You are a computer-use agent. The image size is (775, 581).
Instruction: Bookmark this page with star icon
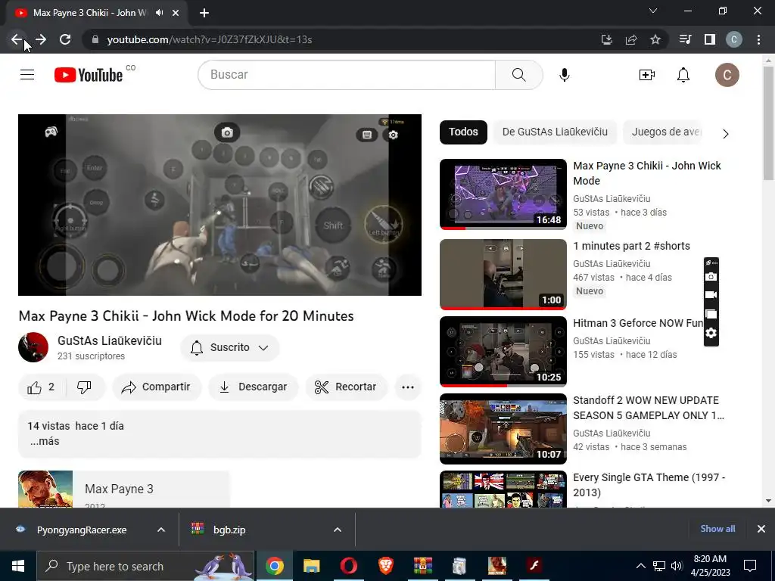655,39
